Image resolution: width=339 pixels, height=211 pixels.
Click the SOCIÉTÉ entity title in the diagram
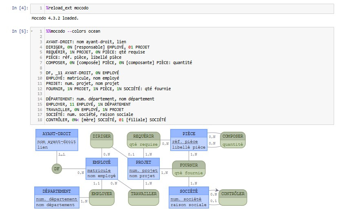coord(189,191)
